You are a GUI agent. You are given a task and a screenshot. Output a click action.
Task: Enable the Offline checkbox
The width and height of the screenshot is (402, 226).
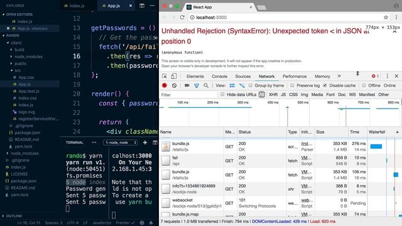[364, 85]
